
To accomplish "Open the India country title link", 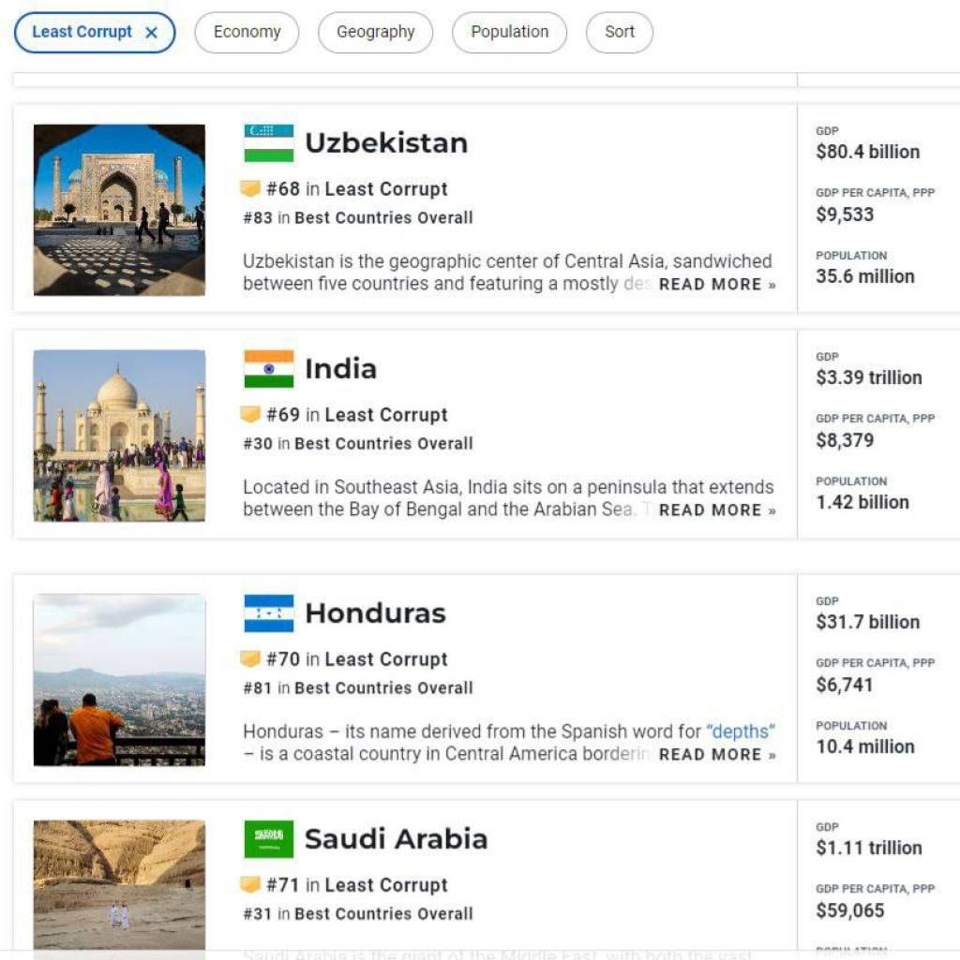I will [340, 369].
